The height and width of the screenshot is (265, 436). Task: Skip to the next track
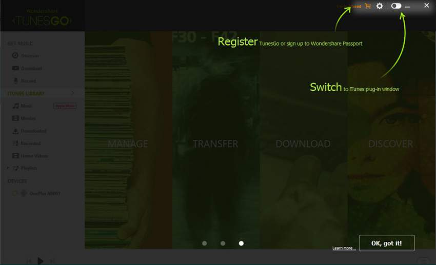pyautogui.click(x=52, y=261)
